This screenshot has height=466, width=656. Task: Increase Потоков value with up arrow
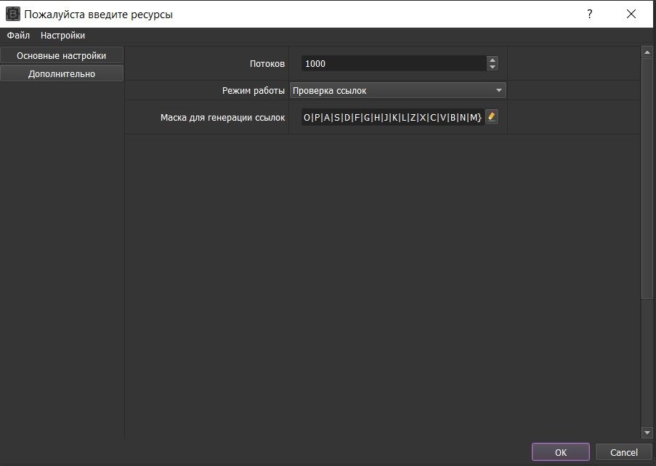click(x=493, y=60)
